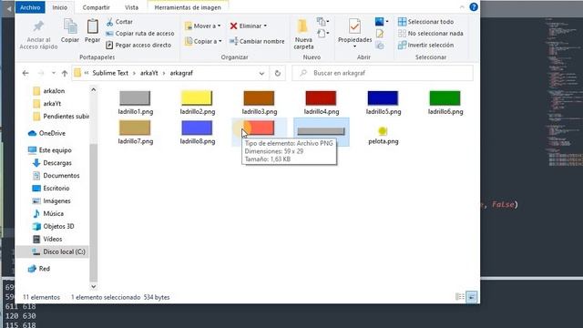This screenshot has height=328, width=583.
Task: Select the gray ladrillo1.png file
Action: point(135,103)
